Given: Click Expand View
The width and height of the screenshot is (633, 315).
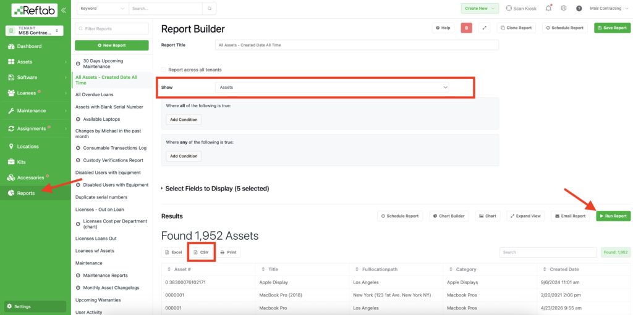Looking at the screenshot, I should [x=525, y=216].
